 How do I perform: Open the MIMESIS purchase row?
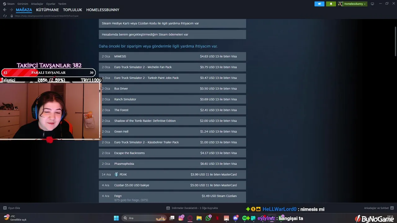172,56
